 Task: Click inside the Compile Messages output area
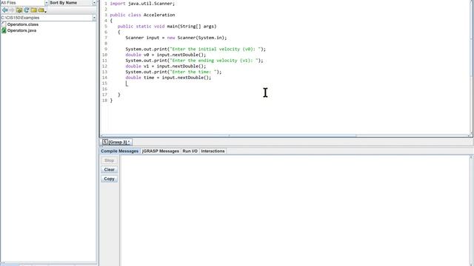[x=295, y=211]
